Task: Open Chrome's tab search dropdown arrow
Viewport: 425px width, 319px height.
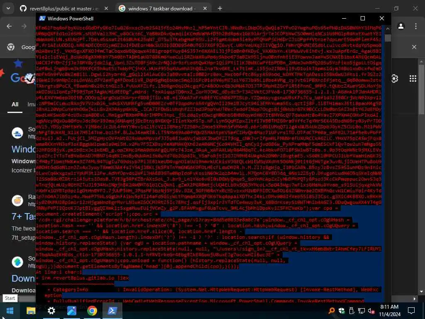Action: (8, 8)
